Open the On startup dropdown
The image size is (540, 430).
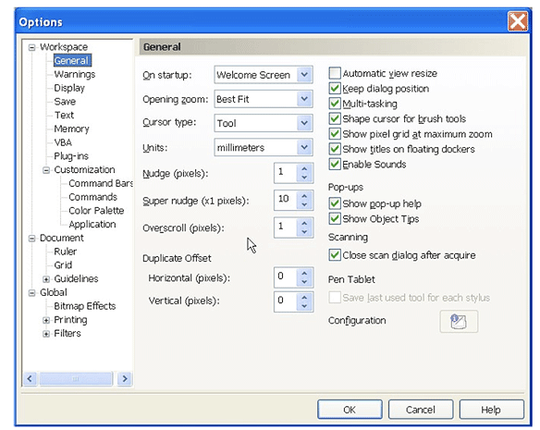[x=304, y=75]
